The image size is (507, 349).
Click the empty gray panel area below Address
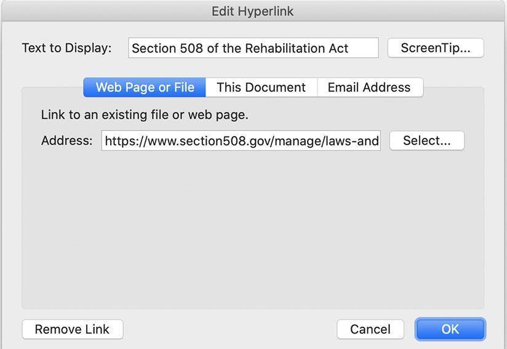pyautogui.click(x=252, y=234)
